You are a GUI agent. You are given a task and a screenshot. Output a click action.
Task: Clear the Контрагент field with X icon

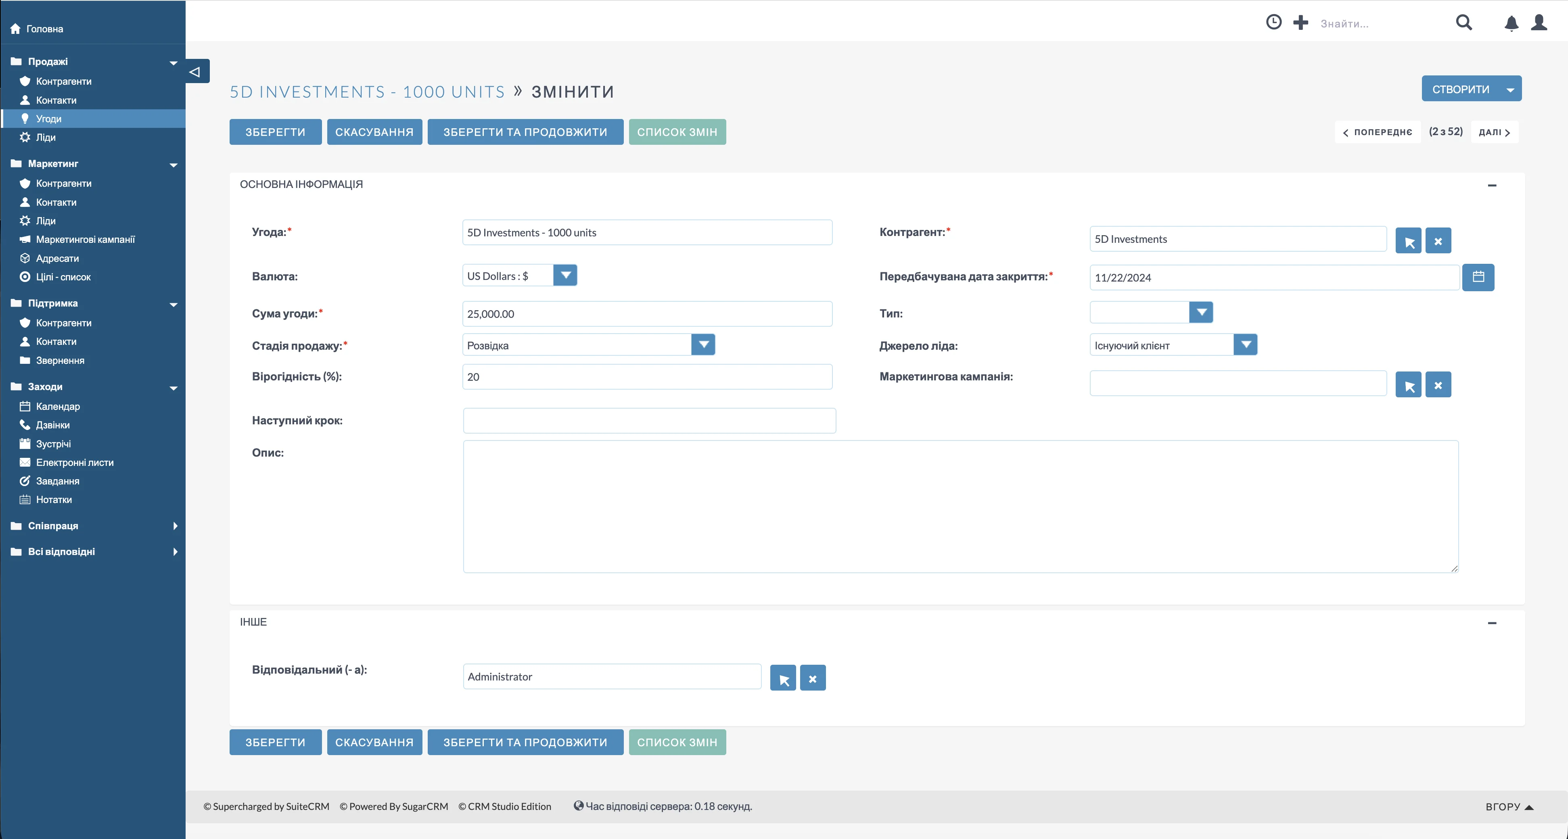pyautogui.click(x=1438, y=241)
